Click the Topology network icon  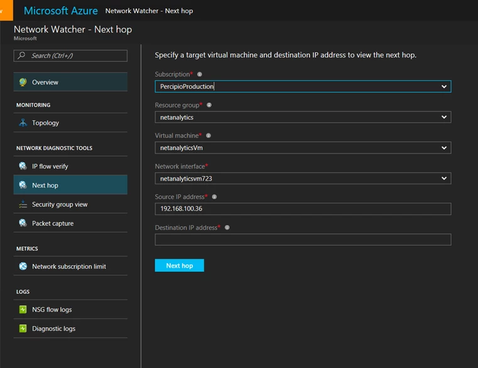point(23,123)
